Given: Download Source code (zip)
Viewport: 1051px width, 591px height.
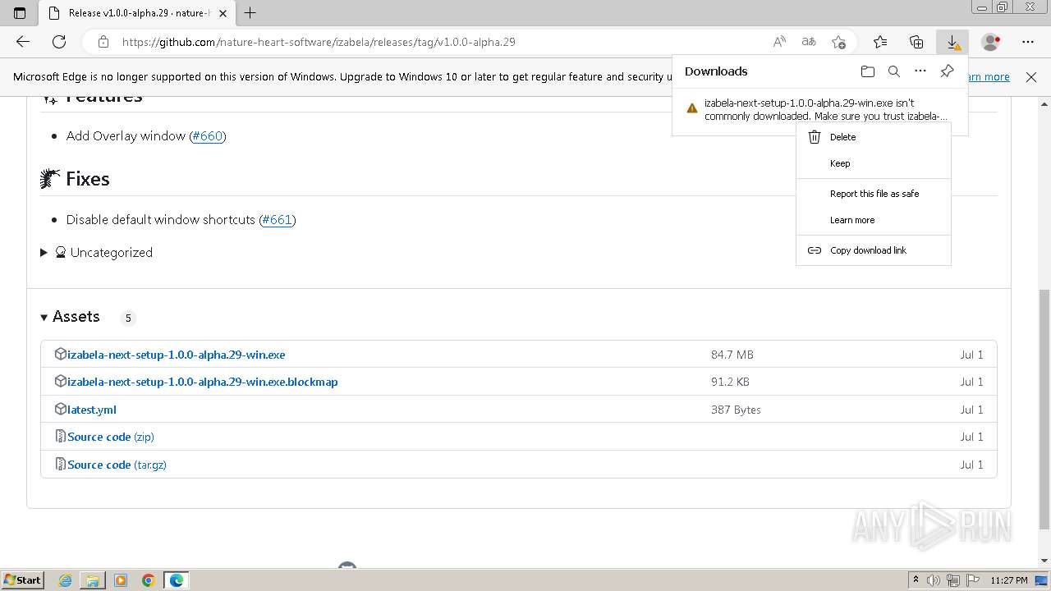Looking at the screenshot, I should click(111, 437).
